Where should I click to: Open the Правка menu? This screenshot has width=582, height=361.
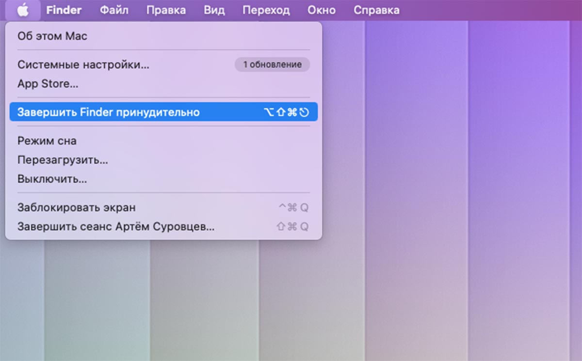point(166,10)
